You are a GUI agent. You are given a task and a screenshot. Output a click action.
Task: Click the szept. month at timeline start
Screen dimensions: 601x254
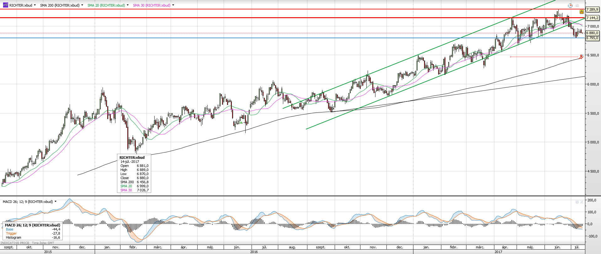[9, 247]
